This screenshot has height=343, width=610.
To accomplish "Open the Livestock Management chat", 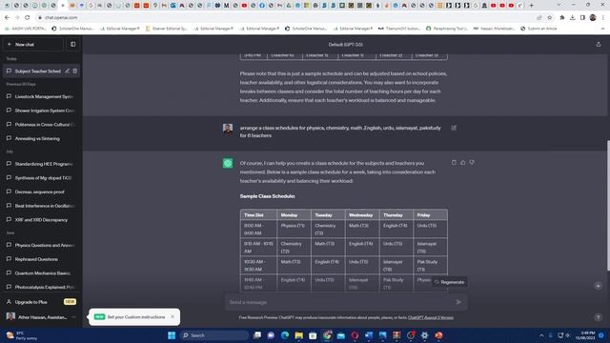I will click(41, 96).
